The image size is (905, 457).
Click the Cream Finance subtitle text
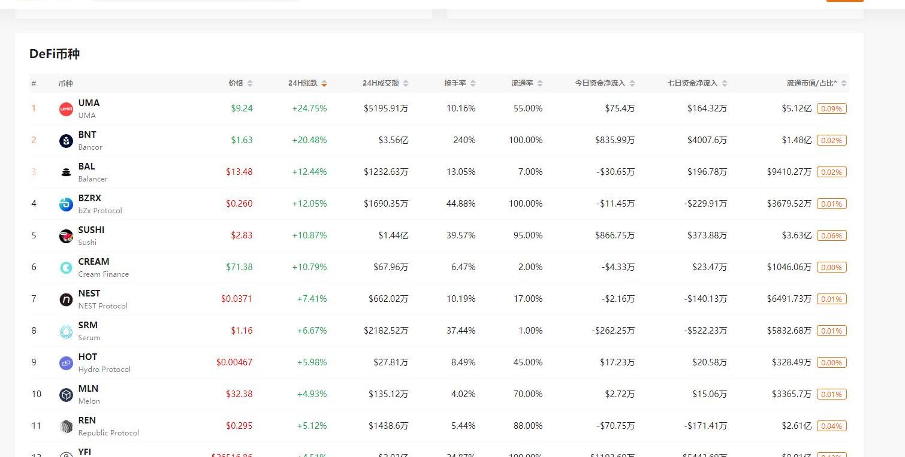[x=103, y=274]
